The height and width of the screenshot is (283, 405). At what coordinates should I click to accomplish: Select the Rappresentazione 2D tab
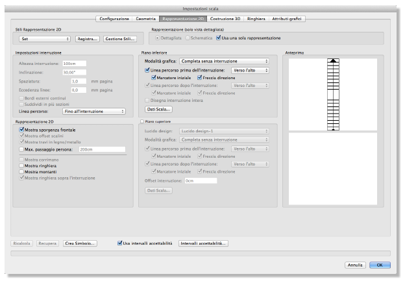pyautogui.click(x=183, y=19)
